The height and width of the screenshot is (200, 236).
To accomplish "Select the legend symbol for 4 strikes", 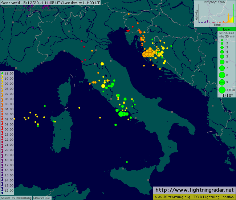I will pos(222,52).
